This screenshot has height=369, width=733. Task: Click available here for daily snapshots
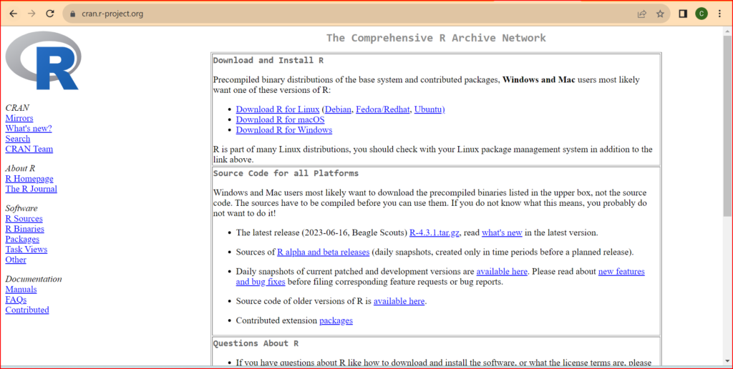coord(502,271)
